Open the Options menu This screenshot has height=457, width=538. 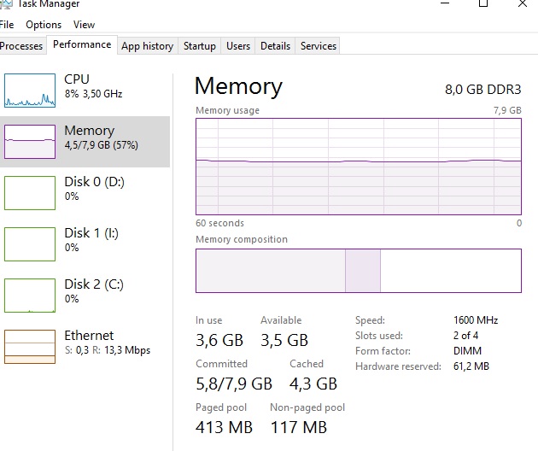43,25
